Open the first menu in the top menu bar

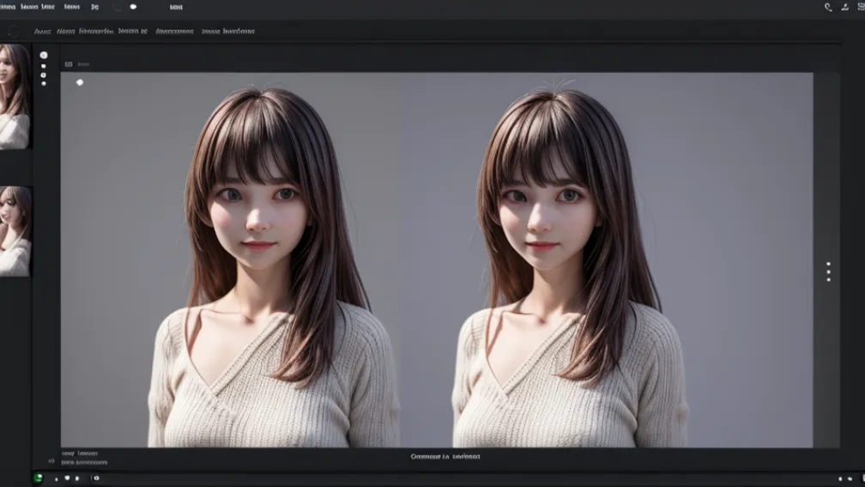point(8,7)
